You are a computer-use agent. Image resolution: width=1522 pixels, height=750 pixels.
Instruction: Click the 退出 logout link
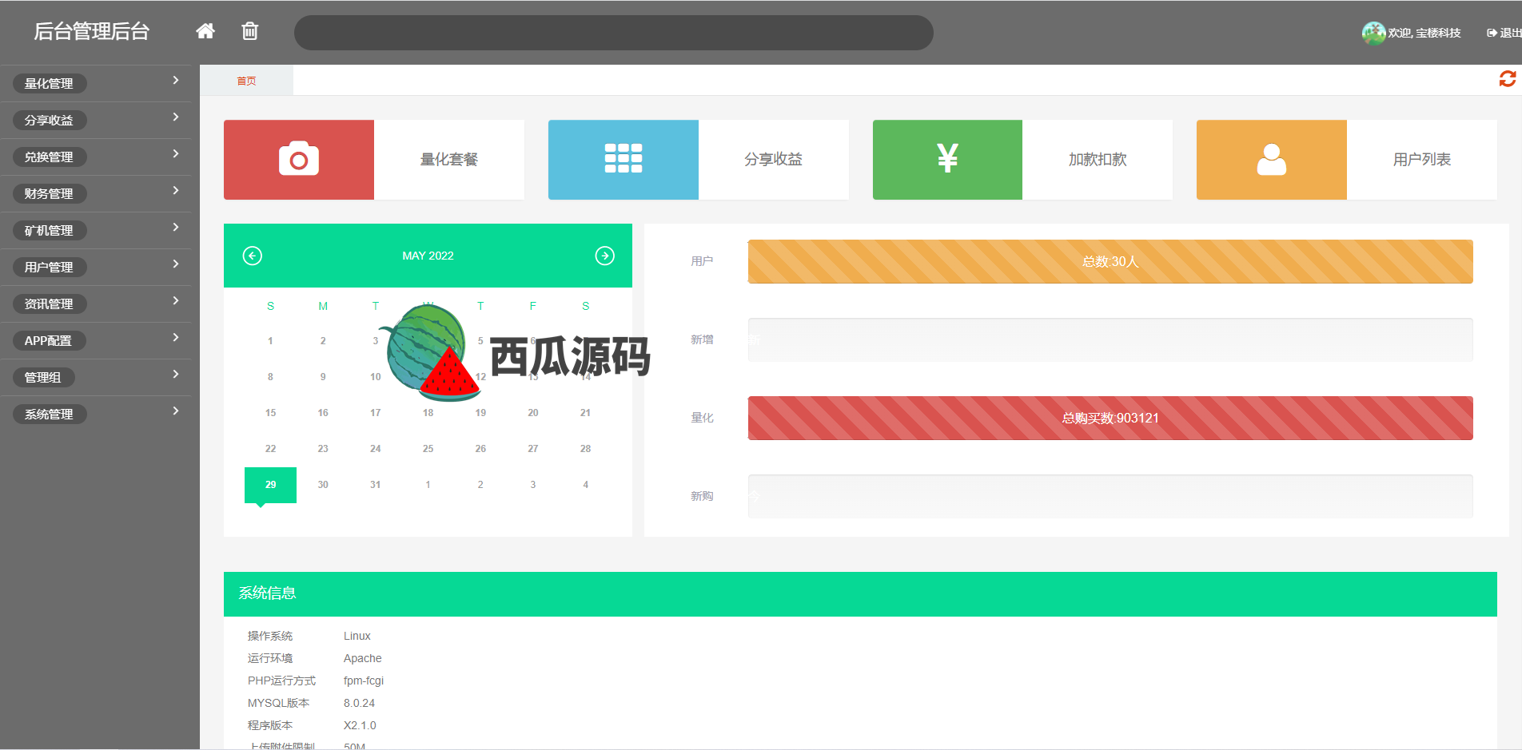pyautogui.click(x=1504, y=33)
